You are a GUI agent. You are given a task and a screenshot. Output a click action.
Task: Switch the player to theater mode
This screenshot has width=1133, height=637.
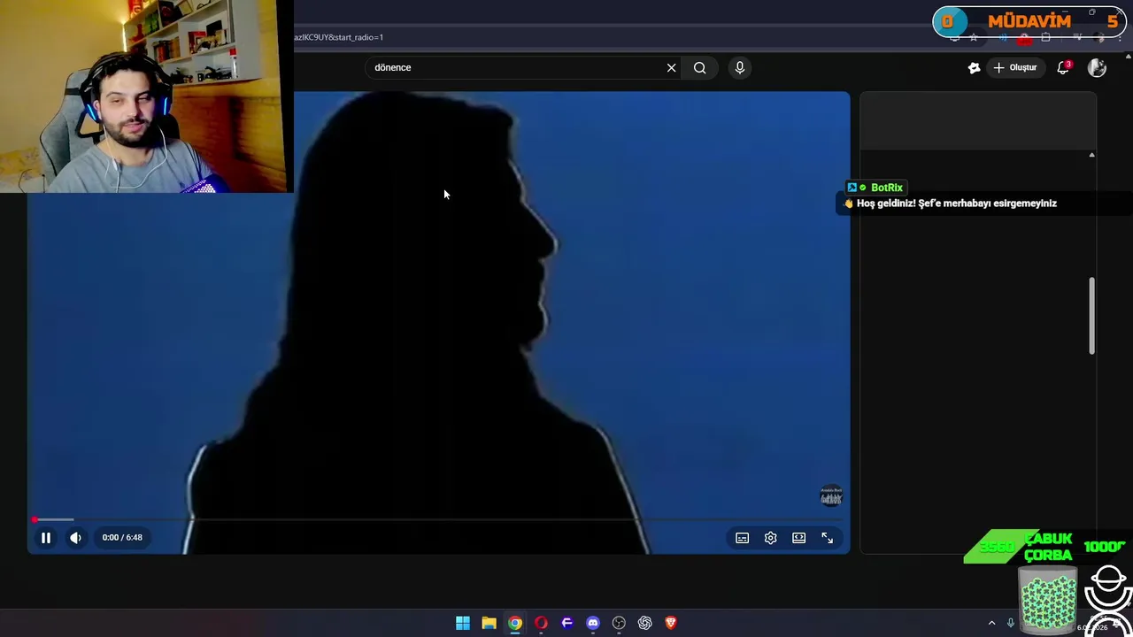799,538
